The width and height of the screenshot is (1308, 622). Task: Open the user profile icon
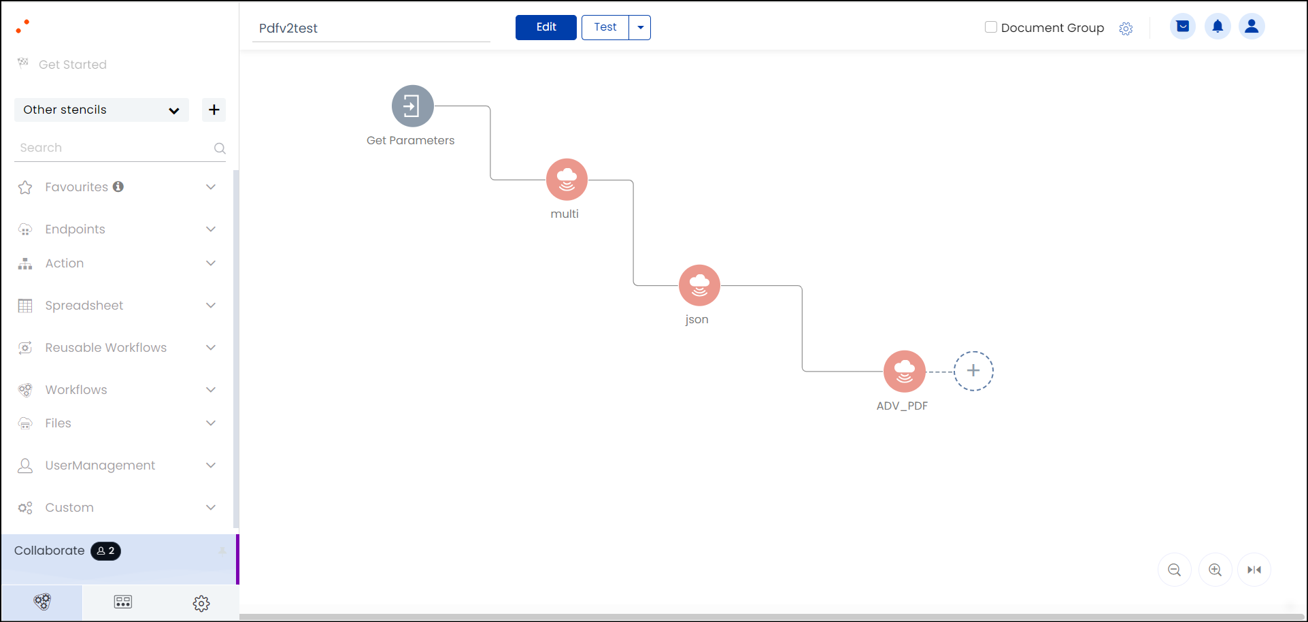point(1252,27)
